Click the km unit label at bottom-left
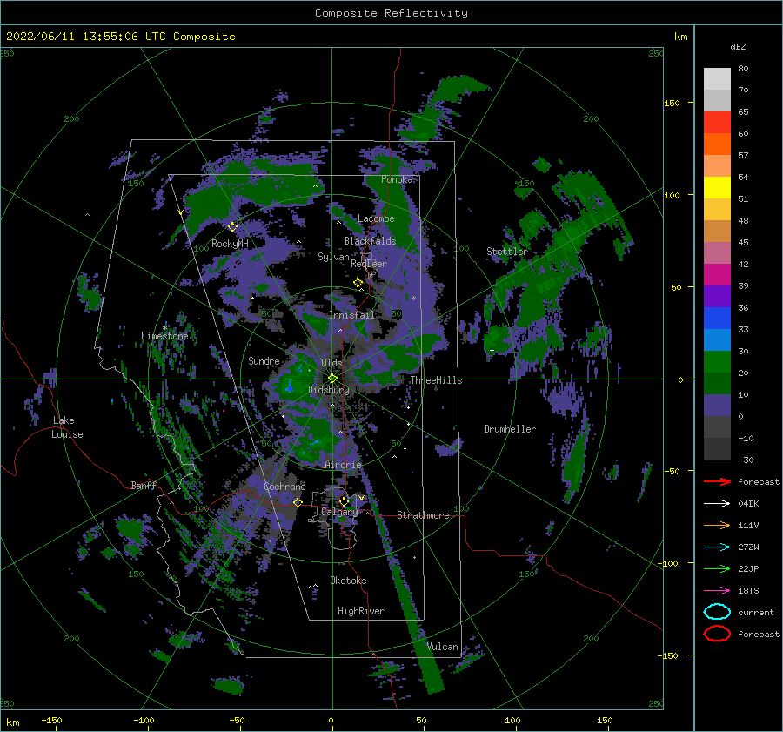The height and width of the screenshot is (732, 783). 12,722
